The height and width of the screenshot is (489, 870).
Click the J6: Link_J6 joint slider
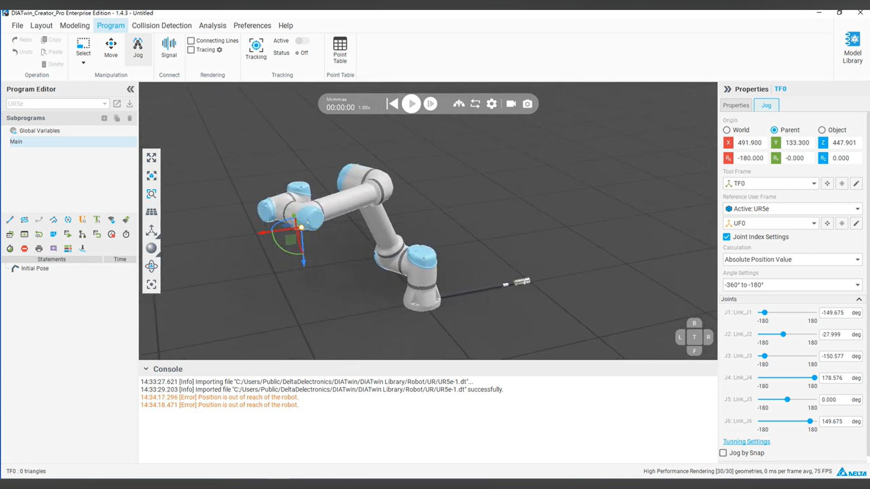tap(787, 421)
